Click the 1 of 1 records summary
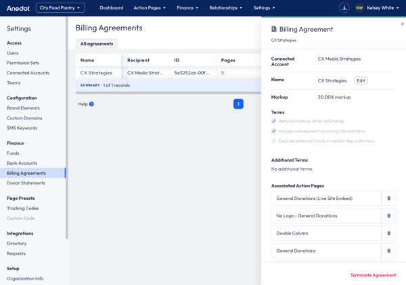The width and height of the screenshot is (406, 285). [x=116, y=85]
